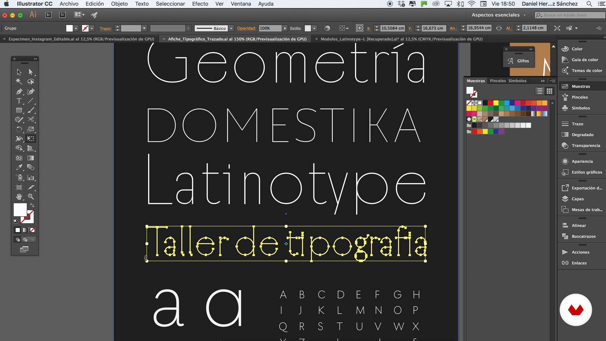This screenshot has width=606, height=341.
Task: Click the Recolor Artwork wheel icon
Action: click(327, 28)
